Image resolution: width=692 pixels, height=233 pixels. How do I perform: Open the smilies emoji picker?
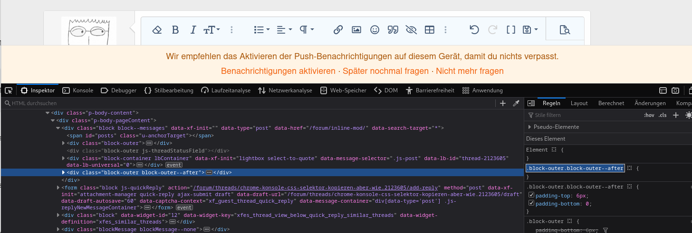click(375, 30)
